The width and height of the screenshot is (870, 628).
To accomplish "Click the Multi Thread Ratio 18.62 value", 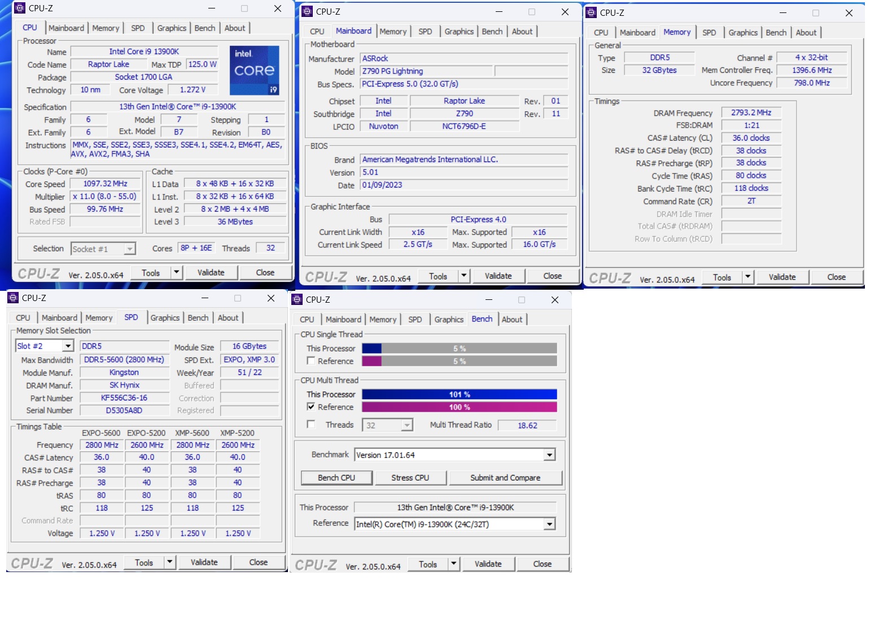I will (527, 425).
